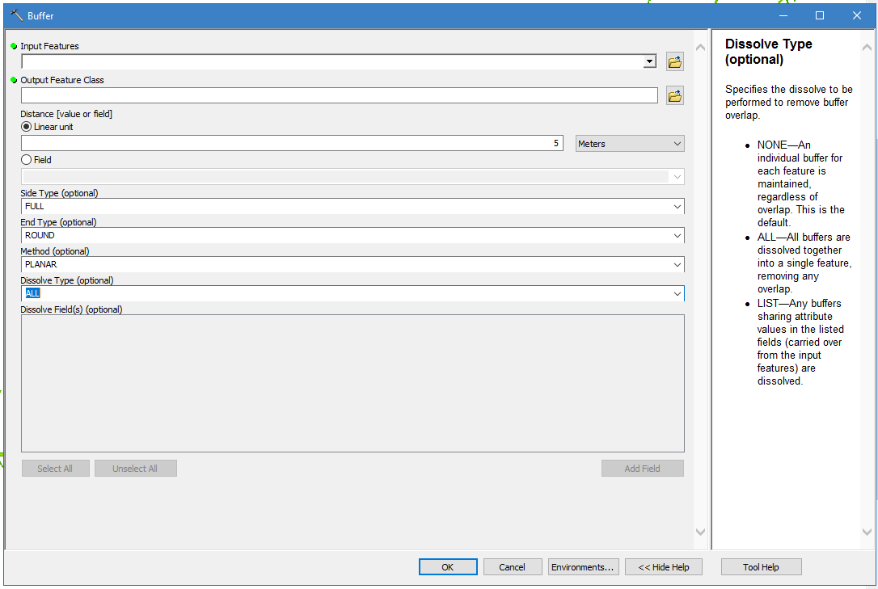
Task: Click the linear unit distance value field
Action: pos(291,144)
